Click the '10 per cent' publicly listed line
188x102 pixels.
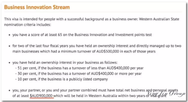click(x=61, y=79)
